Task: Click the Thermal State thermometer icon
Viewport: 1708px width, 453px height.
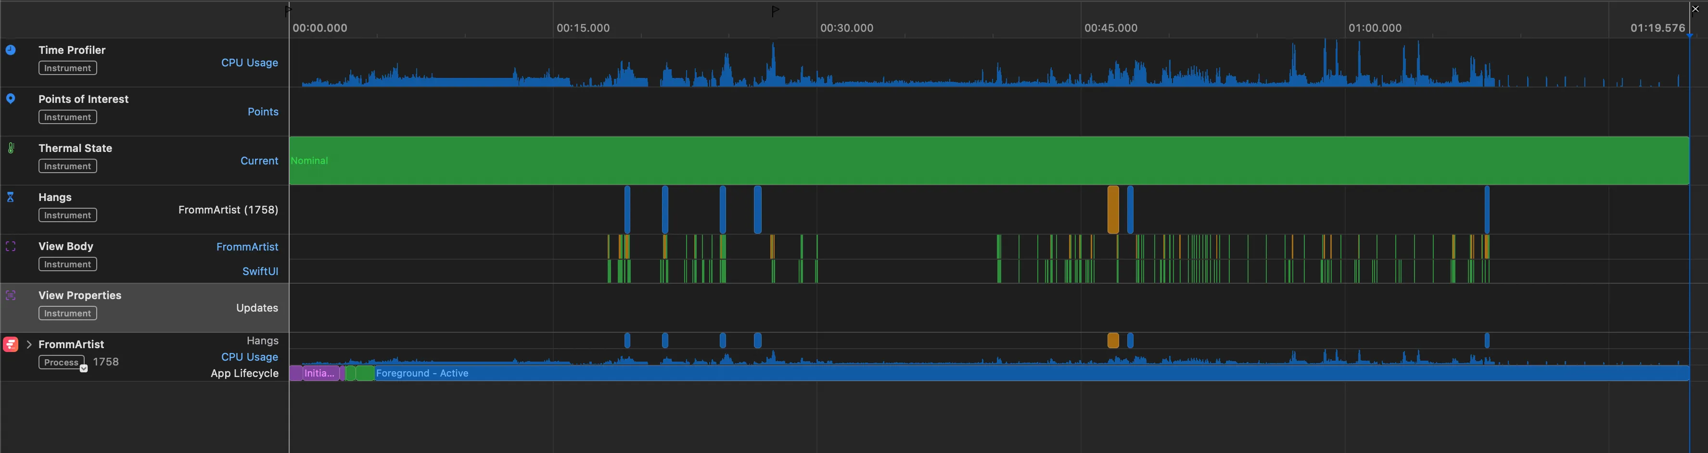Action: (11, 148)
